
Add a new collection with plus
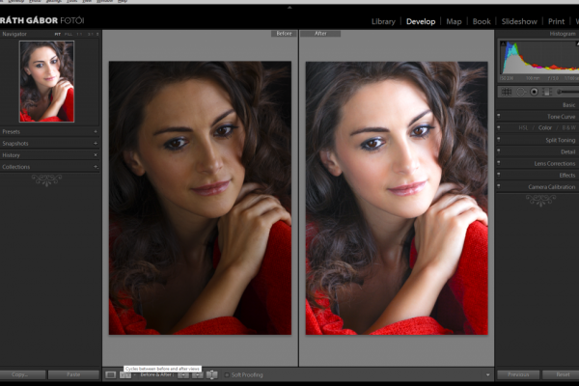point(96,167)
